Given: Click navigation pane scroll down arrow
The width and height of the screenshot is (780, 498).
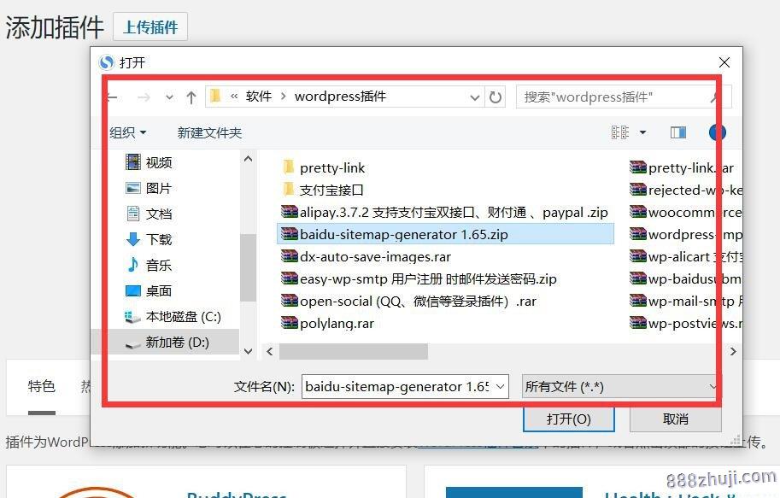Looking at the screenshot, I should pyautogui.click(x=248, y=351).
